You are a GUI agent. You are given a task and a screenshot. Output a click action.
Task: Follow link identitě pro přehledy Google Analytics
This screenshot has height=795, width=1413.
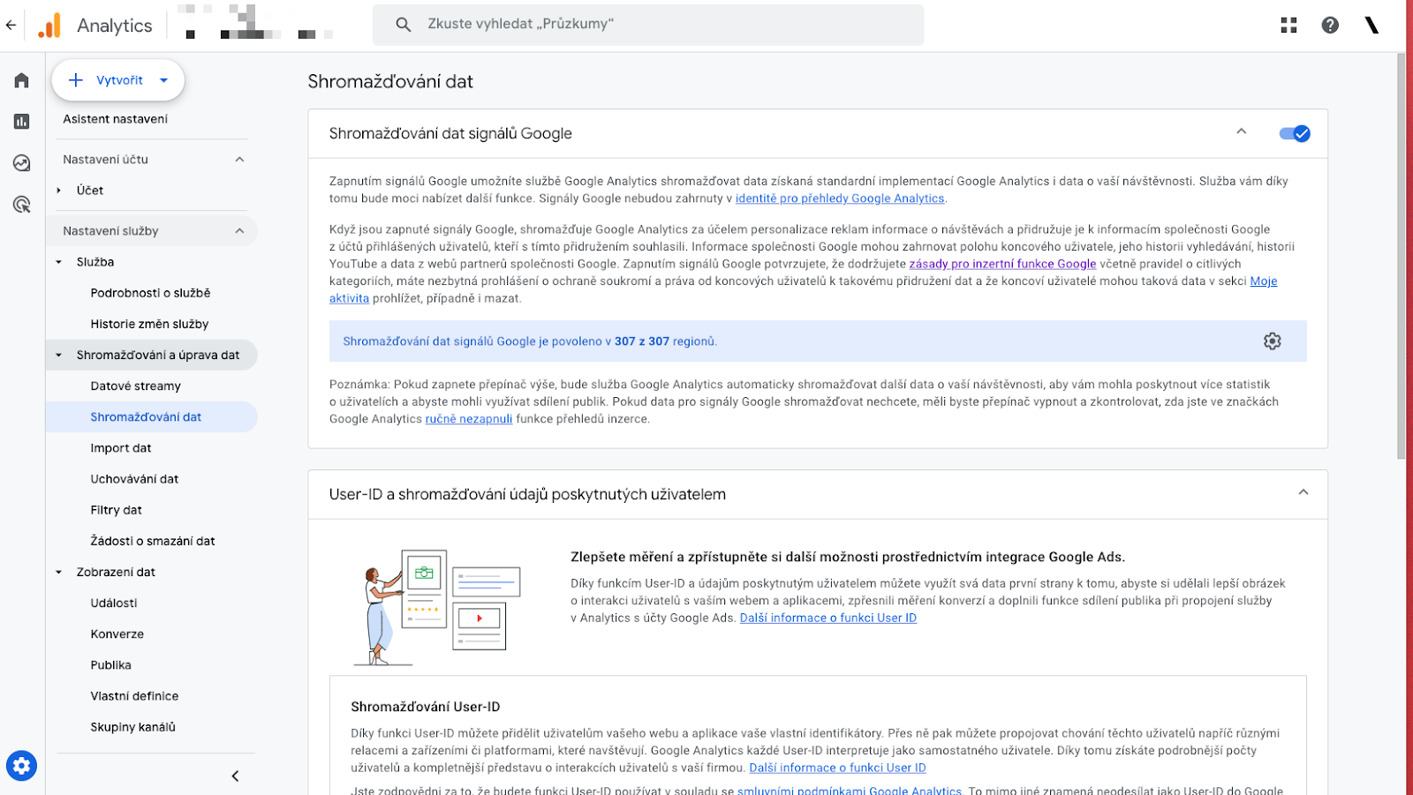point(840,199)
